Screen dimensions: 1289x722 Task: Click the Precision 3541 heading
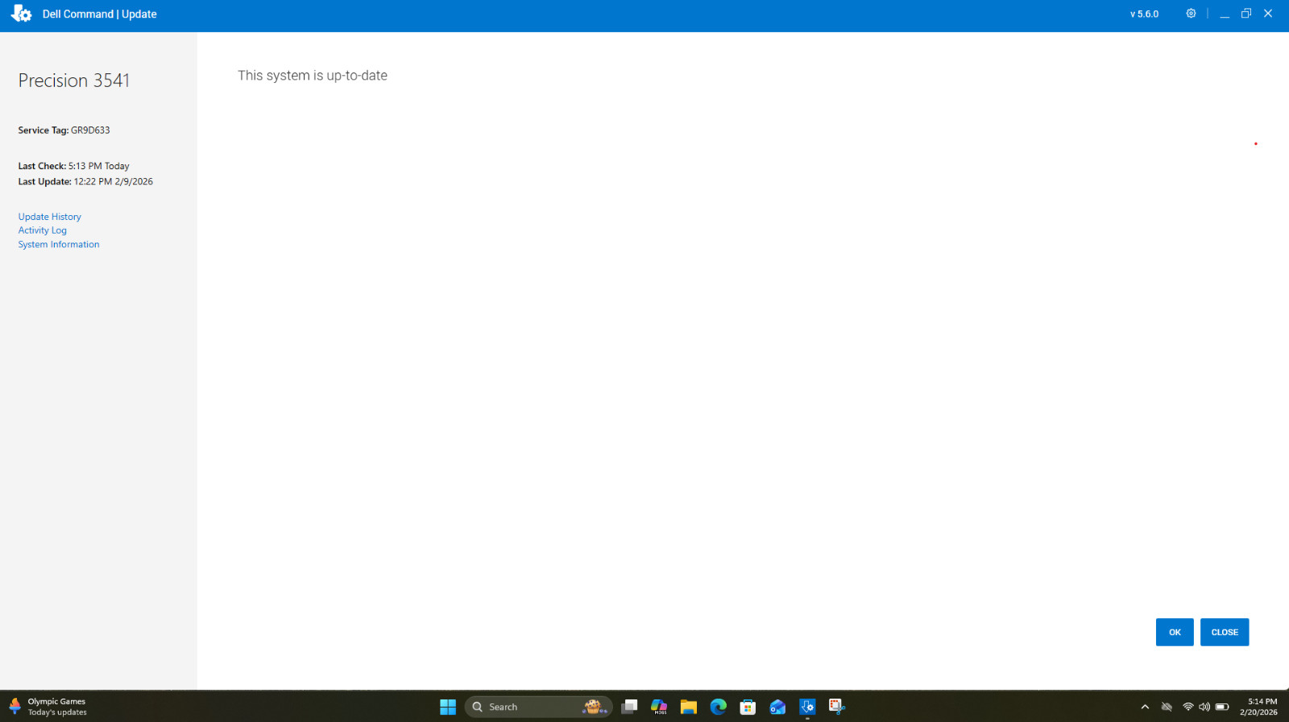click(74, 81)
